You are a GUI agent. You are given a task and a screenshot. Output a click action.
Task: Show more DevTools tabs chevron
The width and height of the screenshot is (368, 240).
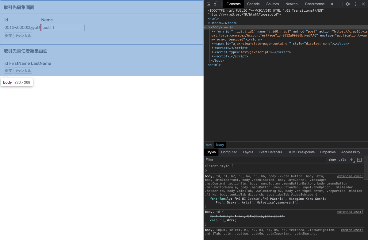332,4
